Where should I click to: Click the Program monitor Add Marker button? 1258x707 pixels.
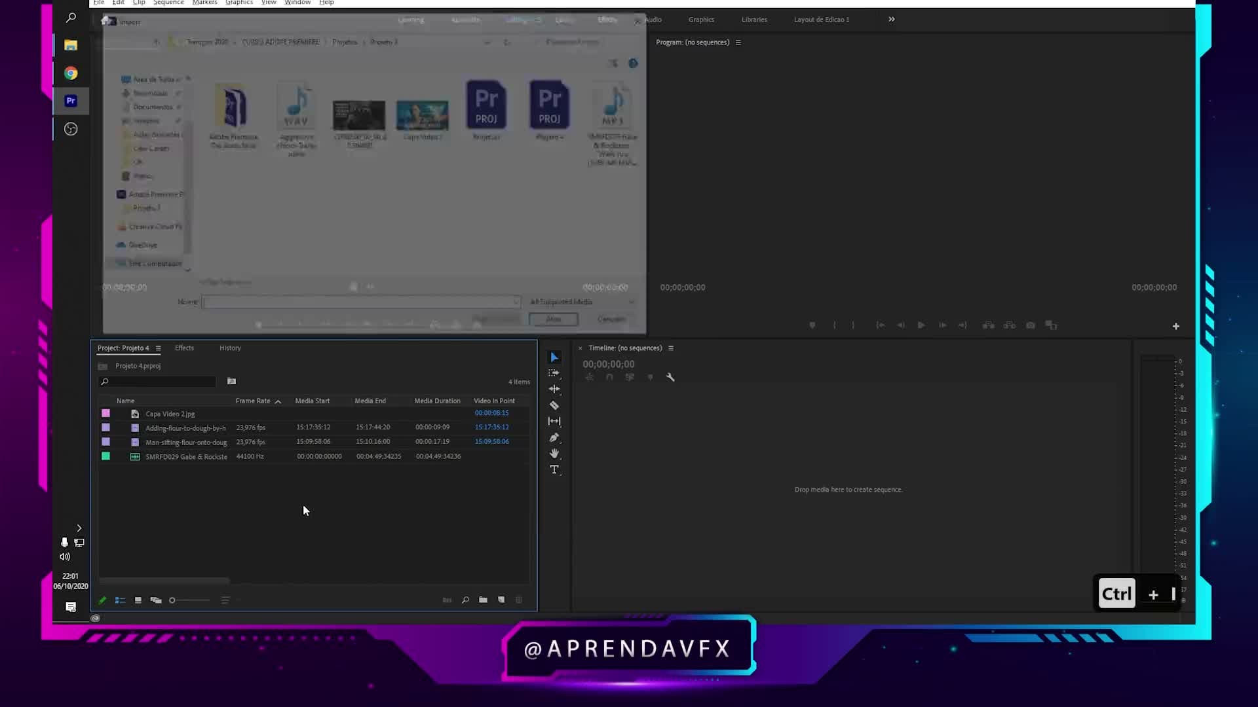pyautogui.click(x=812, y=325)
